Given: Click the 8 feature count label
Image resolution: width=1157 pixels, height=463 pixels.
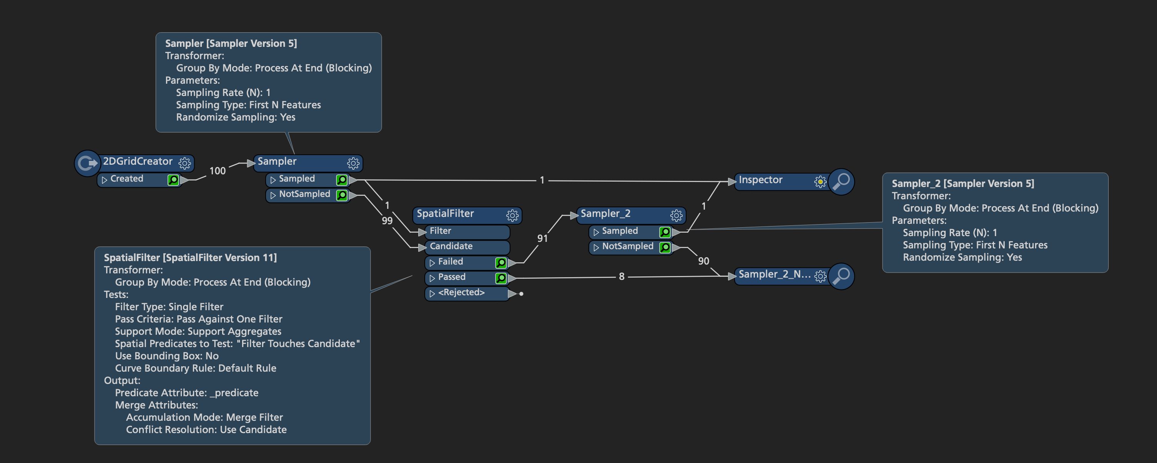Looking at the screenshot, I should (x=622, y=276).
